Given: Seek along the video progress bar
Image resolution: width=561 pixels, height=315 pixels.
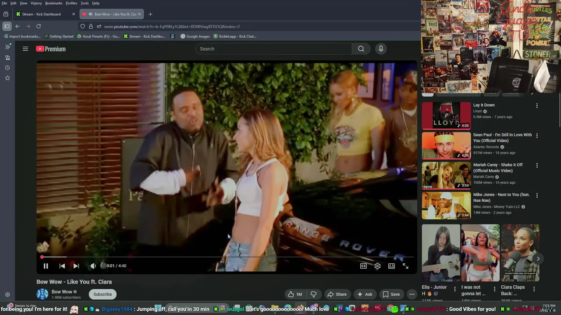Looking at the screenshot, I should pos(227,257).
